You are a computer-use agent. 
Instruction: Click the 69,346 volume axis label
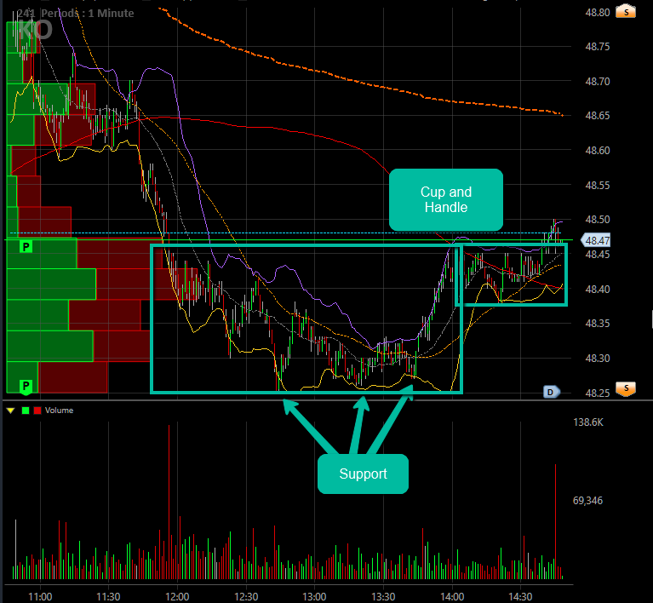(587, 501)
